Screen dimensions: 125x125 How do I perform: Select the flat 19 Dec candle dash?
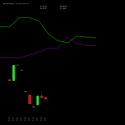click(22, 70)
